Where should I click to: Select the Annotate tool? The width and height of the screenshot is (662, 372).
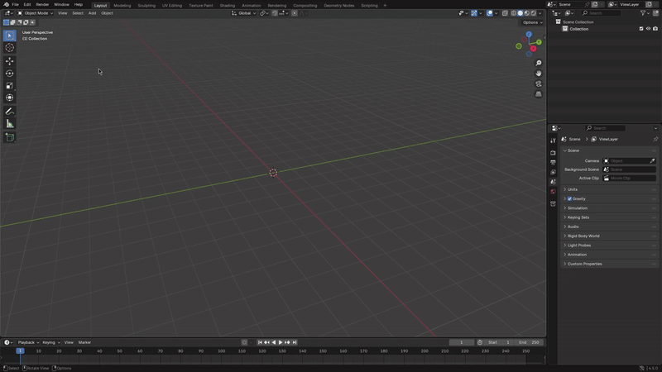click(x=9, y=112)
